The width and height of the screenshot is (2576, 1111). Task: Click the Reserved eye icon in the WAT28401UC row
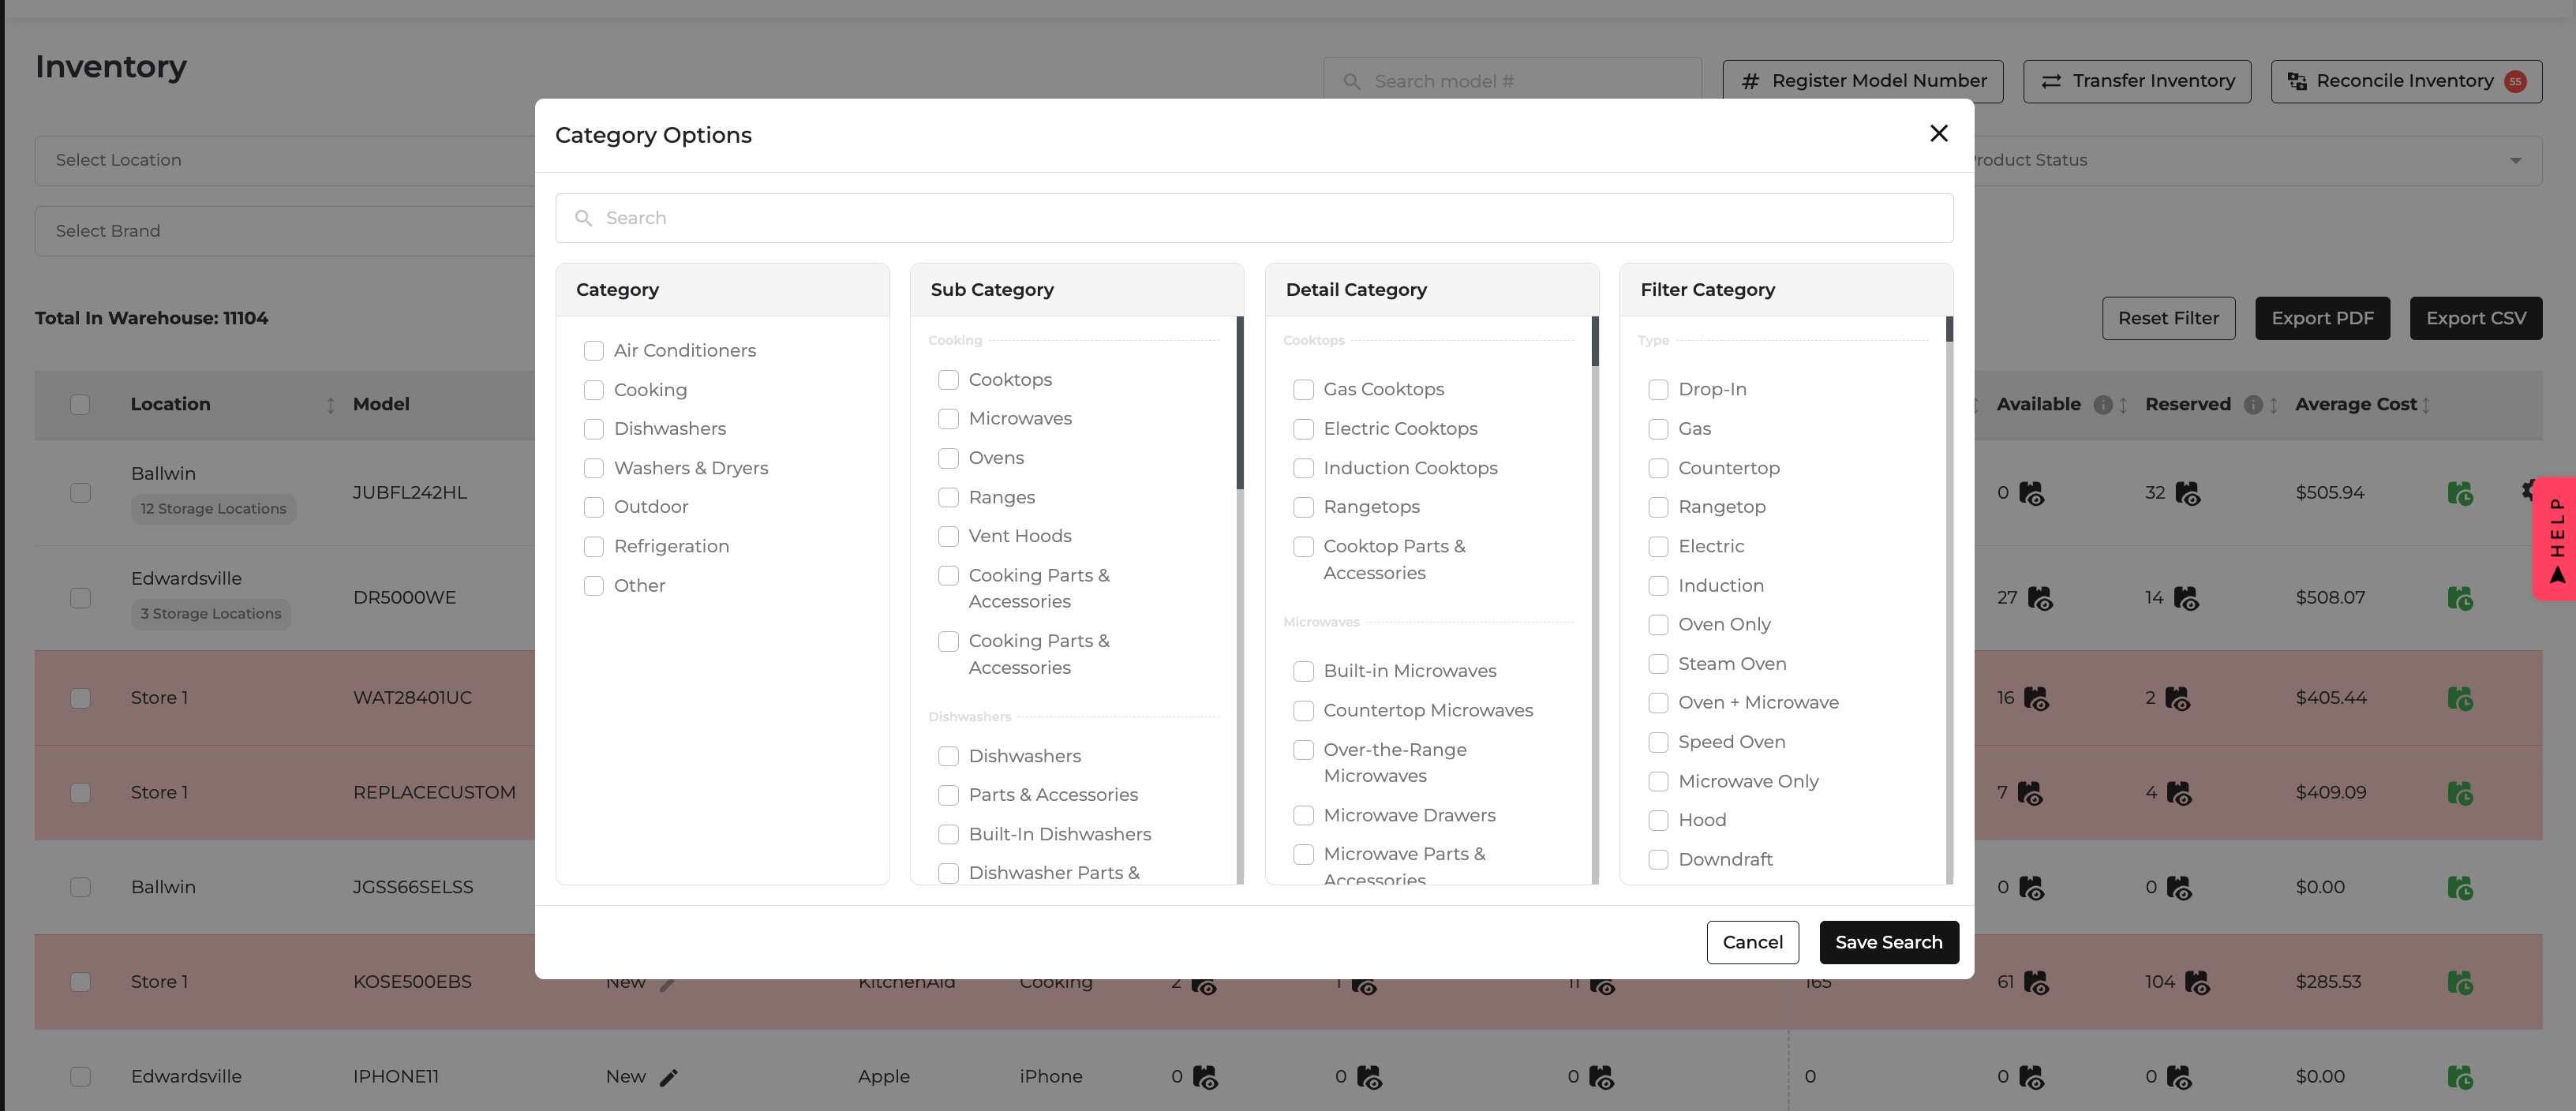pyautogui.click(x=2177, y=698)
